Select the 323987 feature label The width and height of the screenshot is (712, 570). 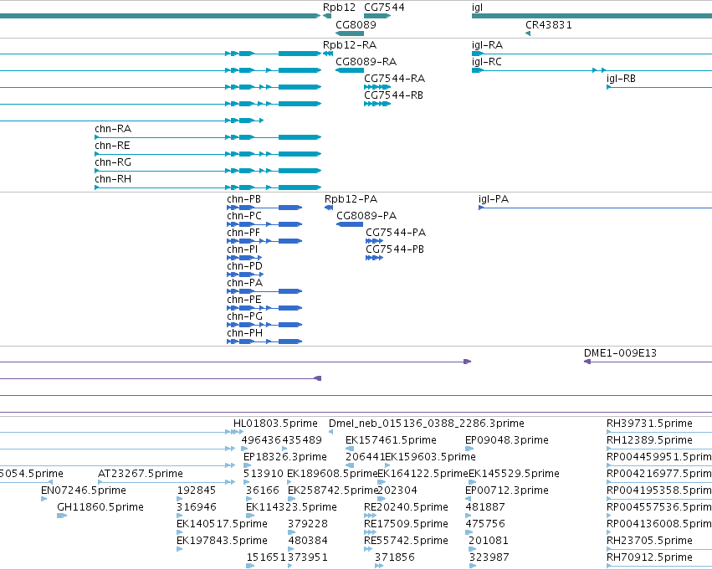pos(489,557)
